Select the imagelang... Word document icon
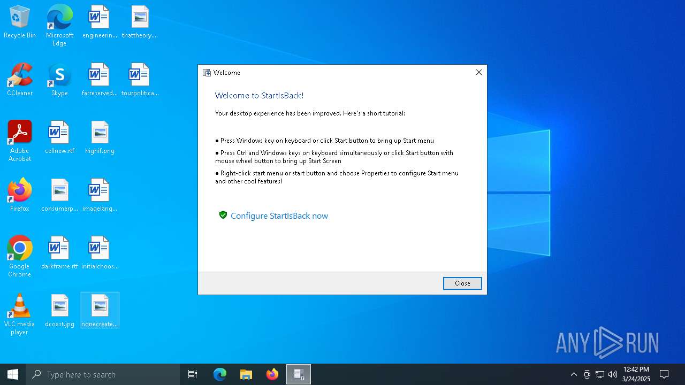This screenshot has height=385, width=685. click(100, 195)
